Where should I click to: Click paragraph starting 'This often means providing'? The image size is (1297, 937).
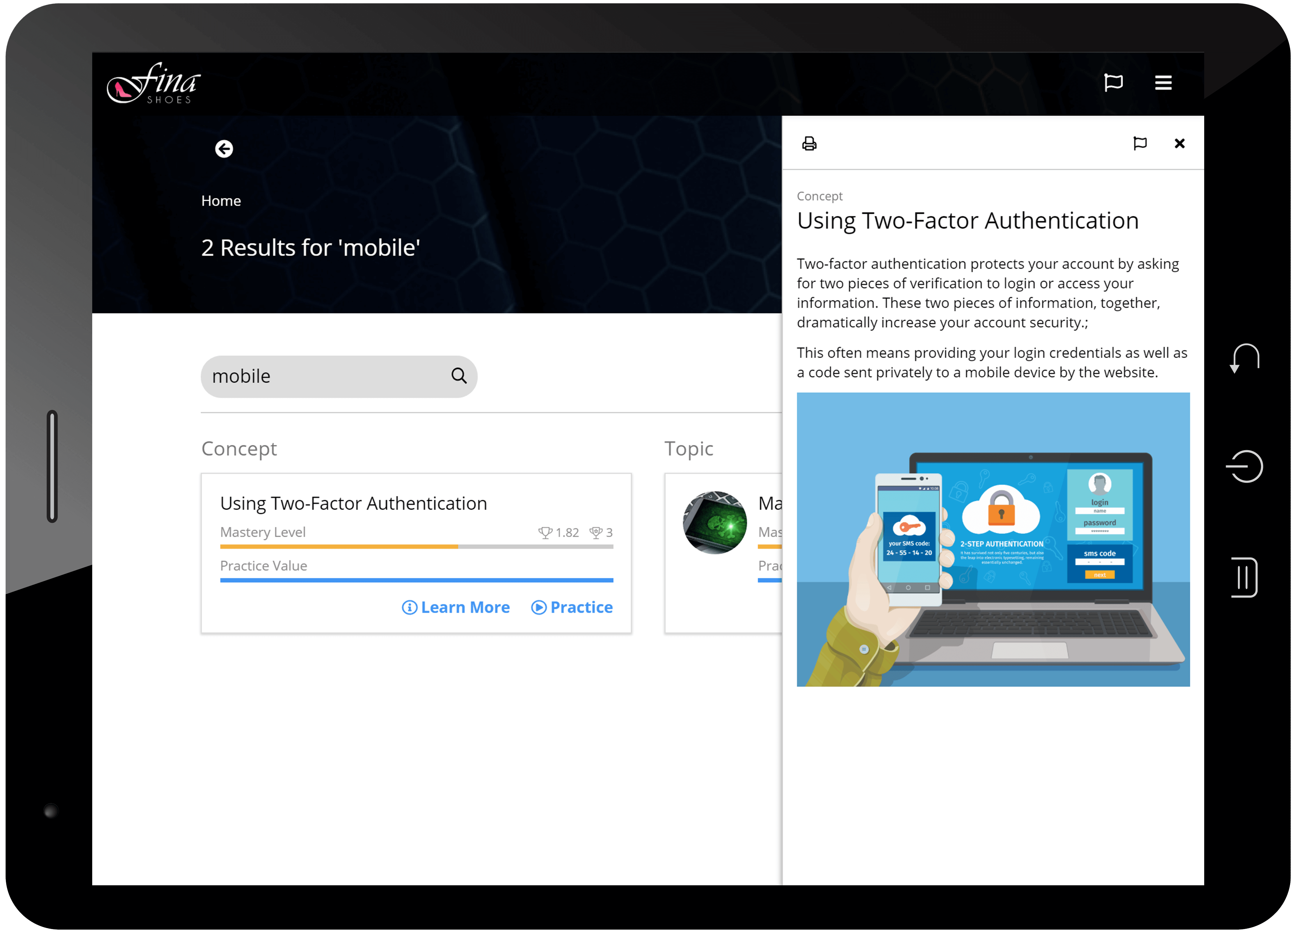(x=992, y=362)
